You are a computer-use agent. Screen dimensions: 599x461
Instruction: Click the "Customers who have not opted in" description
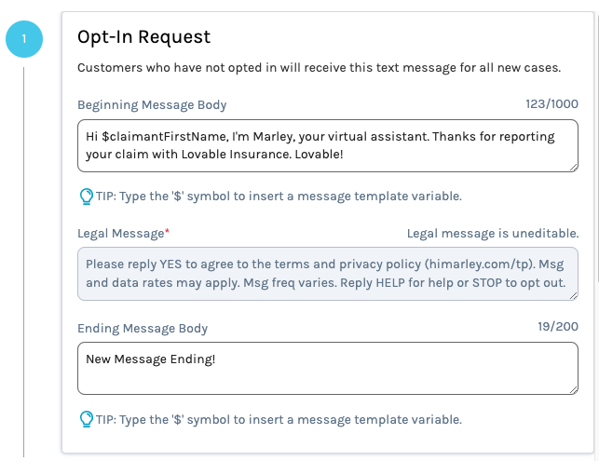(x=320, y=68)
